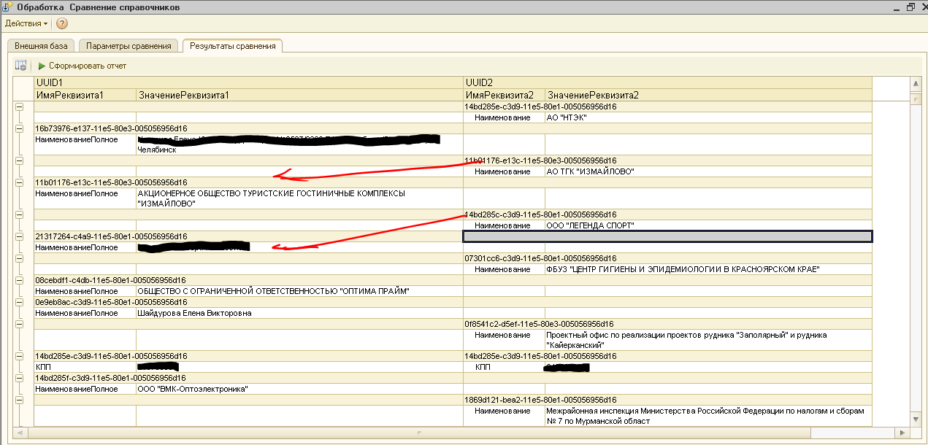This screenshot has width=928, height=445.
Task: Select the 21317264-c4a9-11e5-80e1-005056956d16 cell
Action: [248, 236]
